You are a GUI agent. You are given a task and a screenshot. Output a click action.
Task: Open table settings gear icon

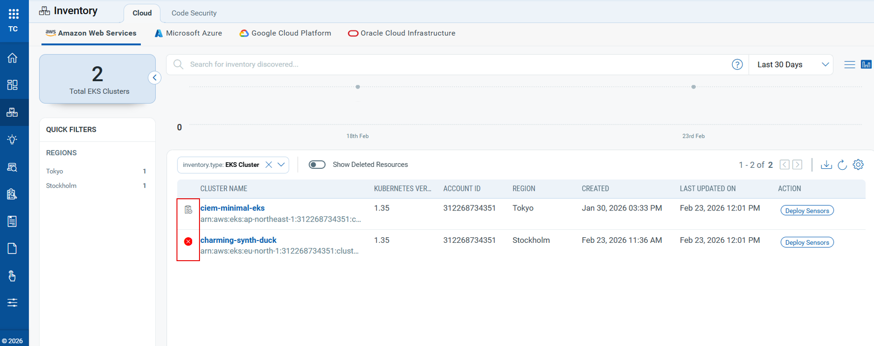[858, 165]
